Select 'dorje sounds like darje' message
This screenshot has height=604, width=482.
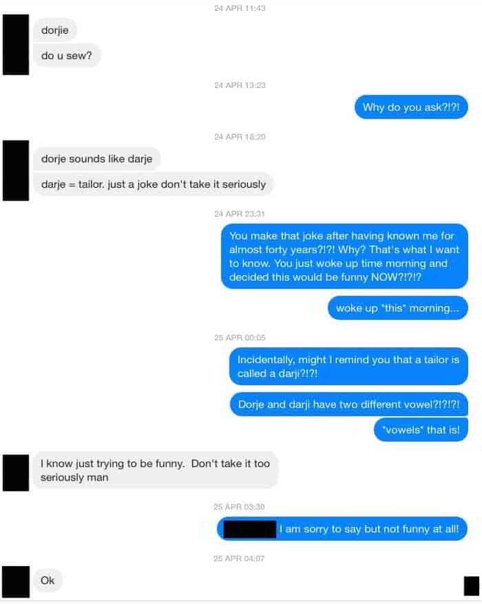click(96, 159)
